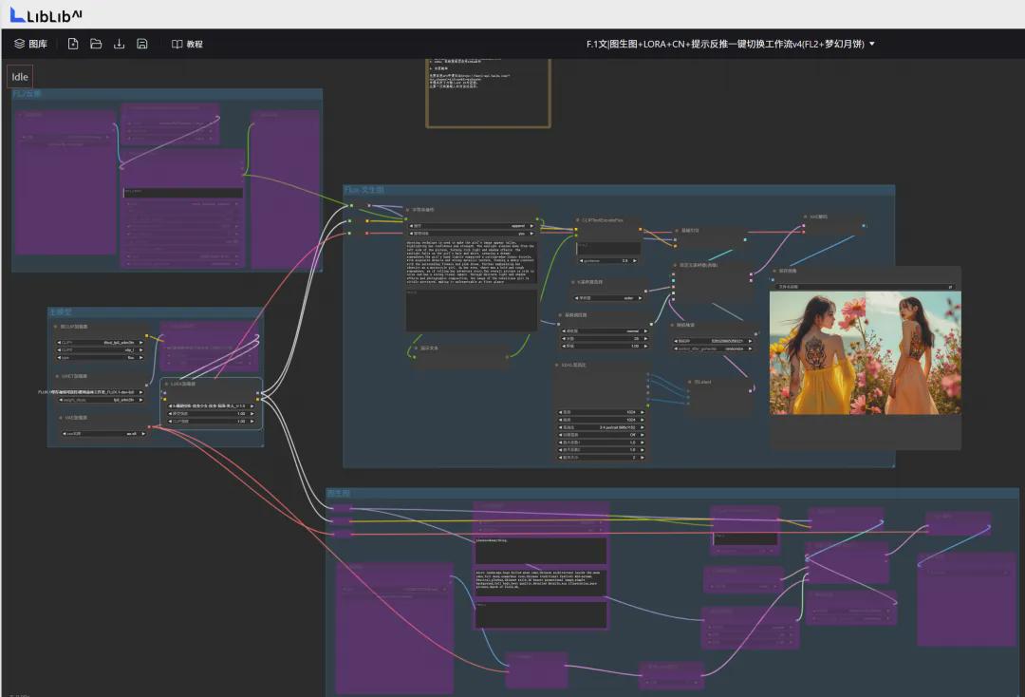The width and height of the screenshot is (1025, 697).
Task: Open a workflow using the folder icon
Action: [x=96, y=43]
